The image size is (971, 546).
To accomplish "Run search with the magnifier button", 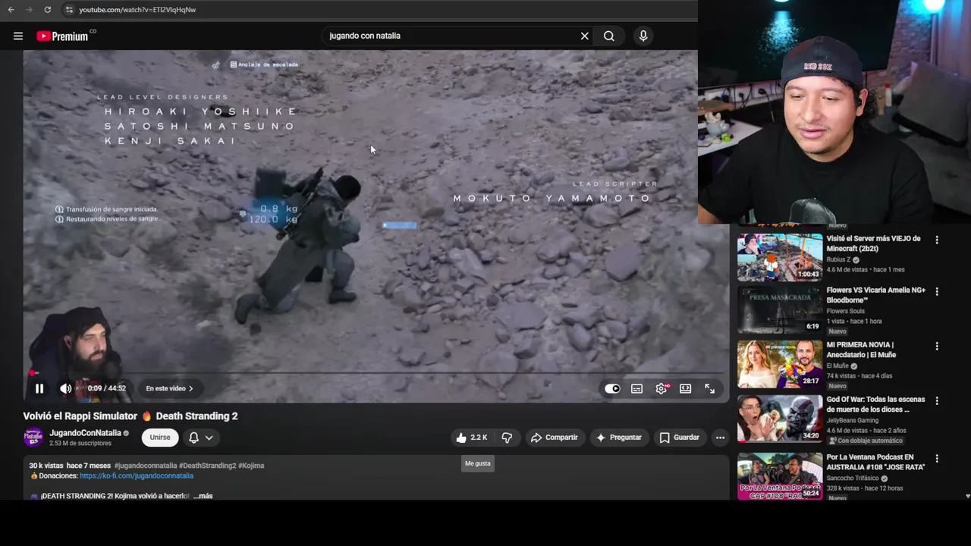I will [609, 36].
